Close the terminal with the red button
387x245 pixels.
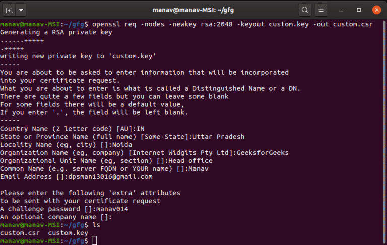point(376,10)
